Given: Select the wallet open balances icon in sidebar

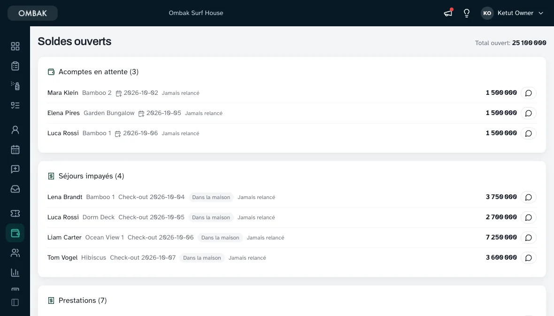Looking at the screenshot, I should 15,233.
